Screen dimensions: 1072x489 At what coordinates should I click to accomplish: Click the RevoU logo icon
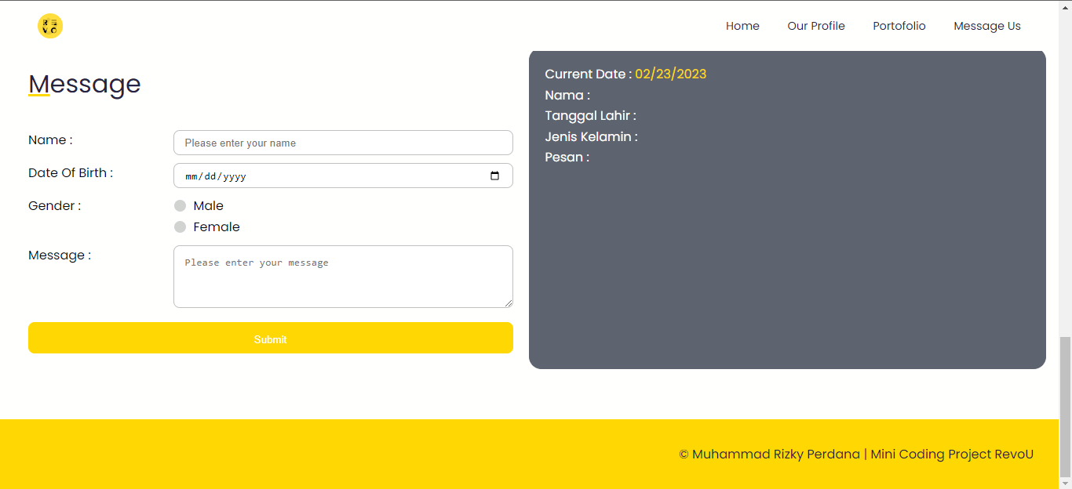49,26
